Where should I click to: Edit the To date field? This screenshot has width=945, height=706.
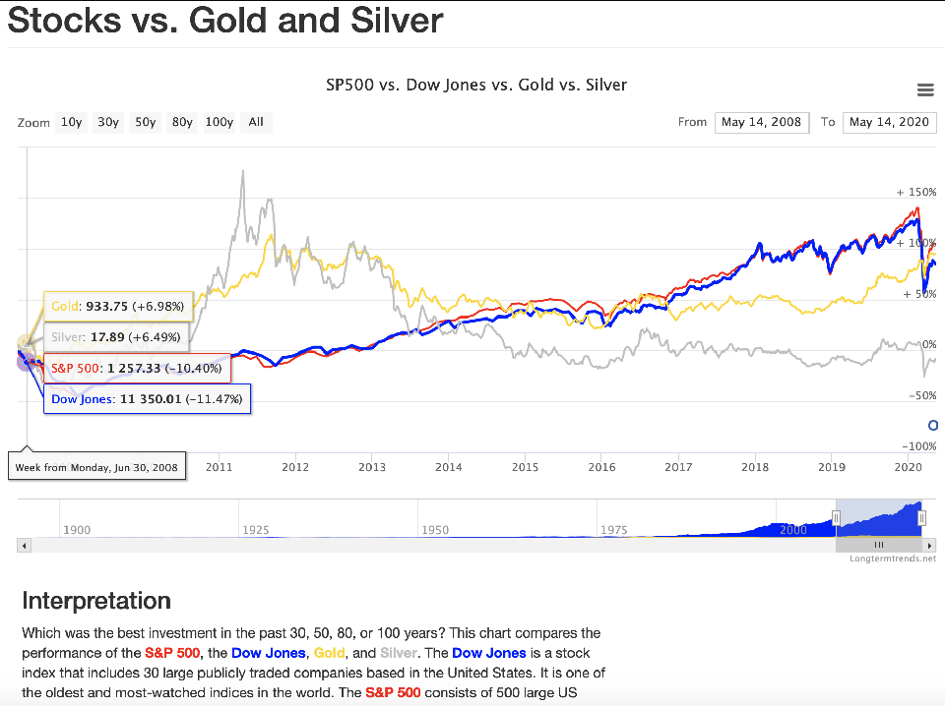pos(889,123)
